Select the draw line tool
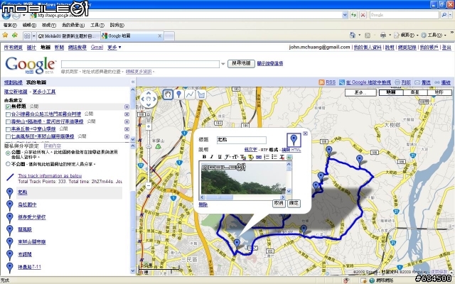This screenshot has width=455, height=284. [190, 94]
